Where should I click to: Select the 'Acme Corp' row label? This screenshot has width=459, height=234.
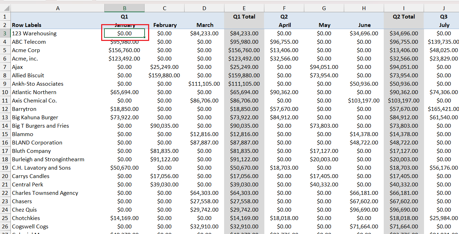click(x=26, y=50)
